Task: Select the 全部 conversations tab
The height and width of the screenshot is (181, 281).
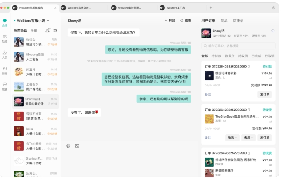Action: 34,31
